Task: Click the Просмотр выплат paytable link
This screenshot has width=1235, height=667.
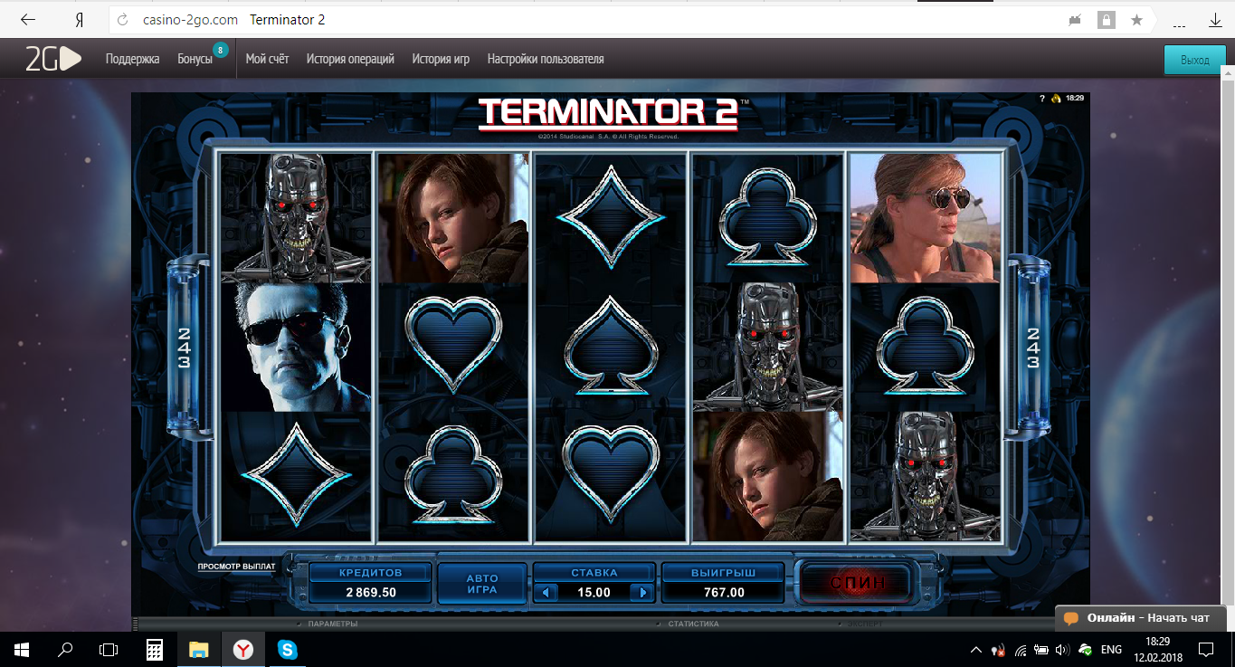Action: pyautogui.click(x=235, y=567)
